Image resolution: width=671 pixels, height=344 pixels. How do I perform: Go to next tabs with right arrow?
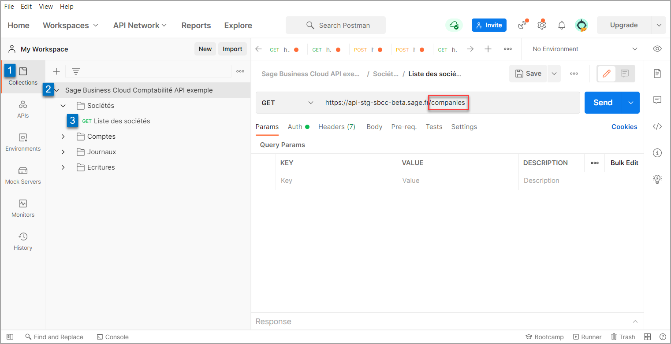(470, 49)
